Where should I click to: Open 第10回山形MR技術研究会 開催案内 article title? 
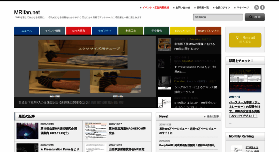click(59, 131)
